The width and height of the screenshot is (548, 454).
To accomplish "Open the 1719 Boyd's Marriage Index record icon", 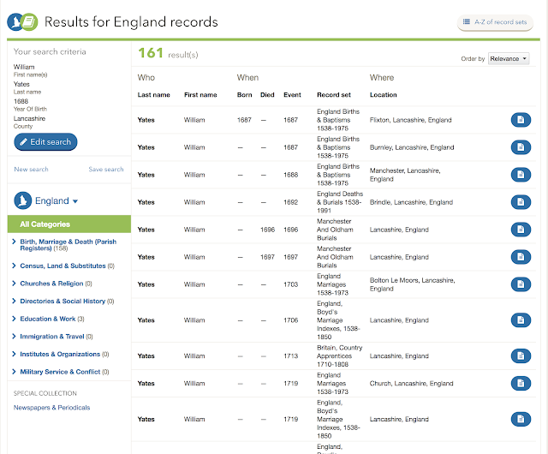I will point(521,419).
